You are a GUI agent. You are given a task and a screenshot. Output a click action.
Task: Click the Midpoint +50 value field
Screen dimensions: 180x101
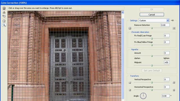coord(167,62)
